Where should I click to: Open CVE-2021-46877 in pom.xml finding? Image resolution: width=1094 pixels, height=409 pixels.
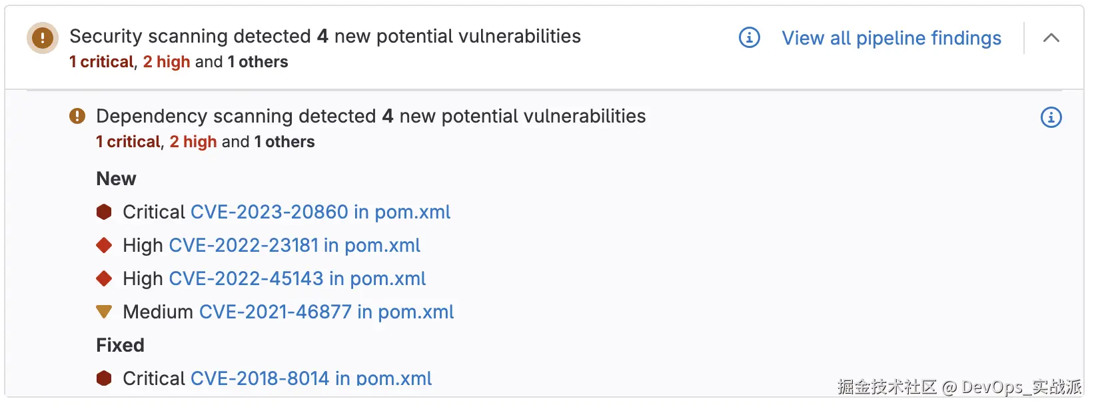tap(326, 312)
